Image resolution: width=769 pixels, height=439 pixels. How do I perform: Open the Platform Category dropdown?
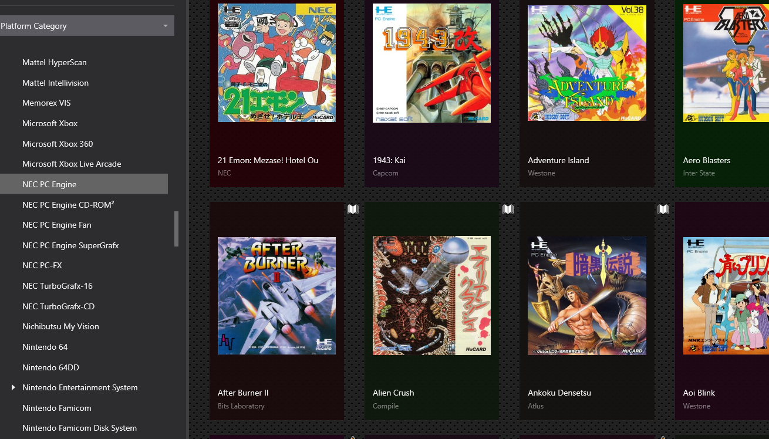coord(87,26)
